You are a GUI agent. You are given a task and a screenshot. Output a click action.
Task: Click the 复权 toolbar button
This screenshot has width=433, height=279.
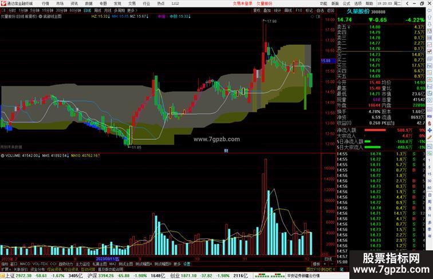257,10
